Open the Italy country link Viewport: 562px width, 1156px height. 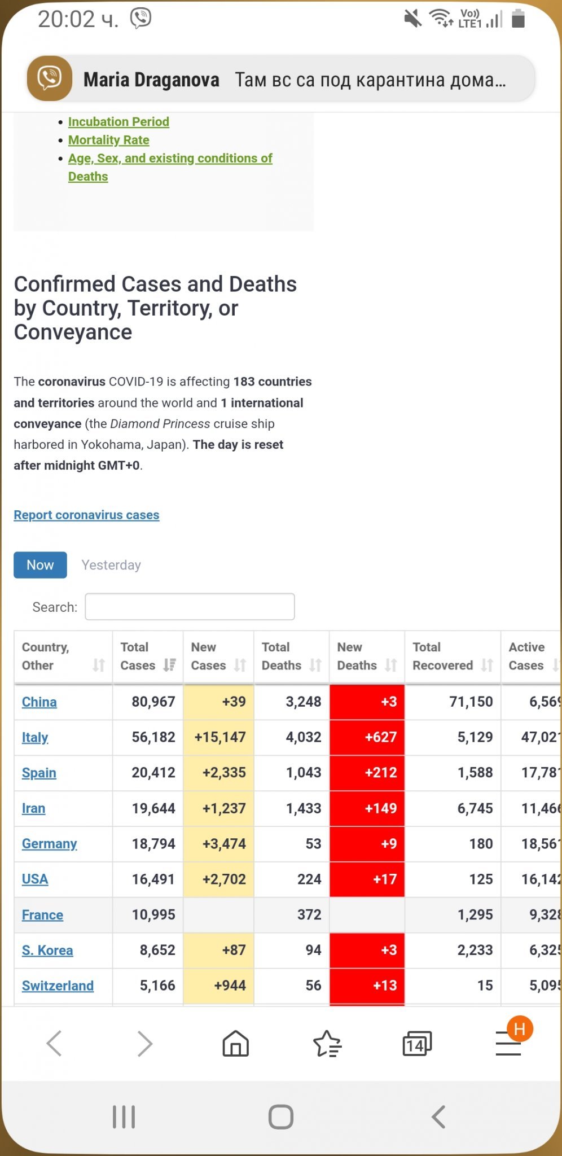35,737
